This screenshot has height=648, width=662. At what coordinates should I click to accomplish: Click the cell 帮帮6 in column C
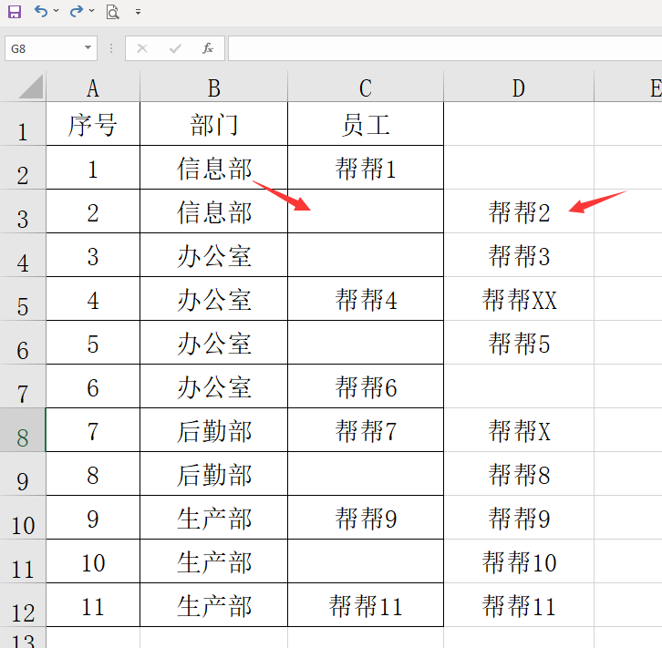click(366, 386)
